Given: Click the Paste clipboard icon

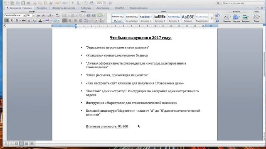Looking at the screenshot, I should 45,3.
